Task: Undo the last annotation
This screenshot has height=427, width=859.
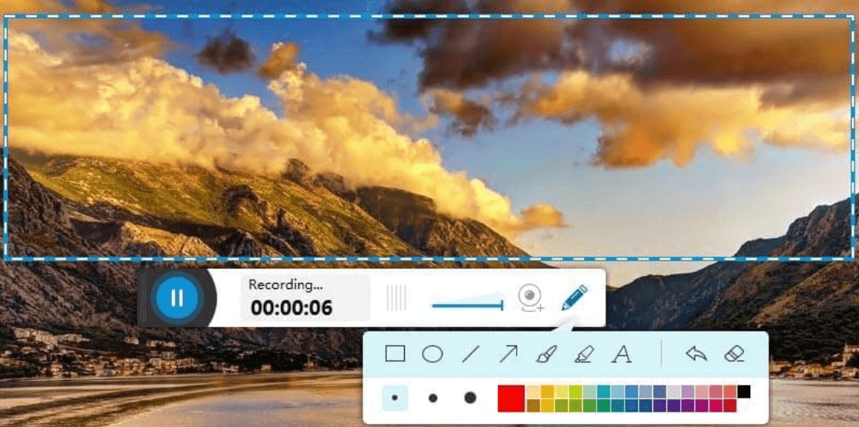Action: pos(696,354)
